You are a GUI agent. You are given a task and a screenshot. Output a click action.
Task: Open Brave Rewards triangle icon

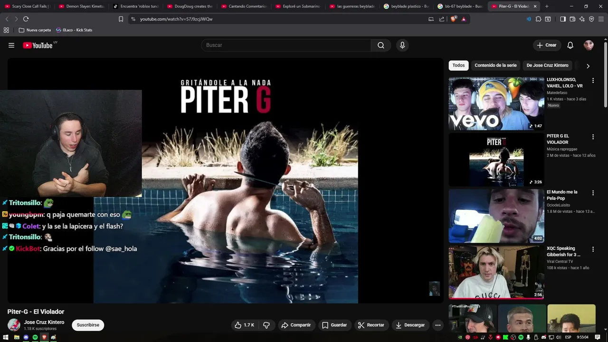(x=464, y=19)
